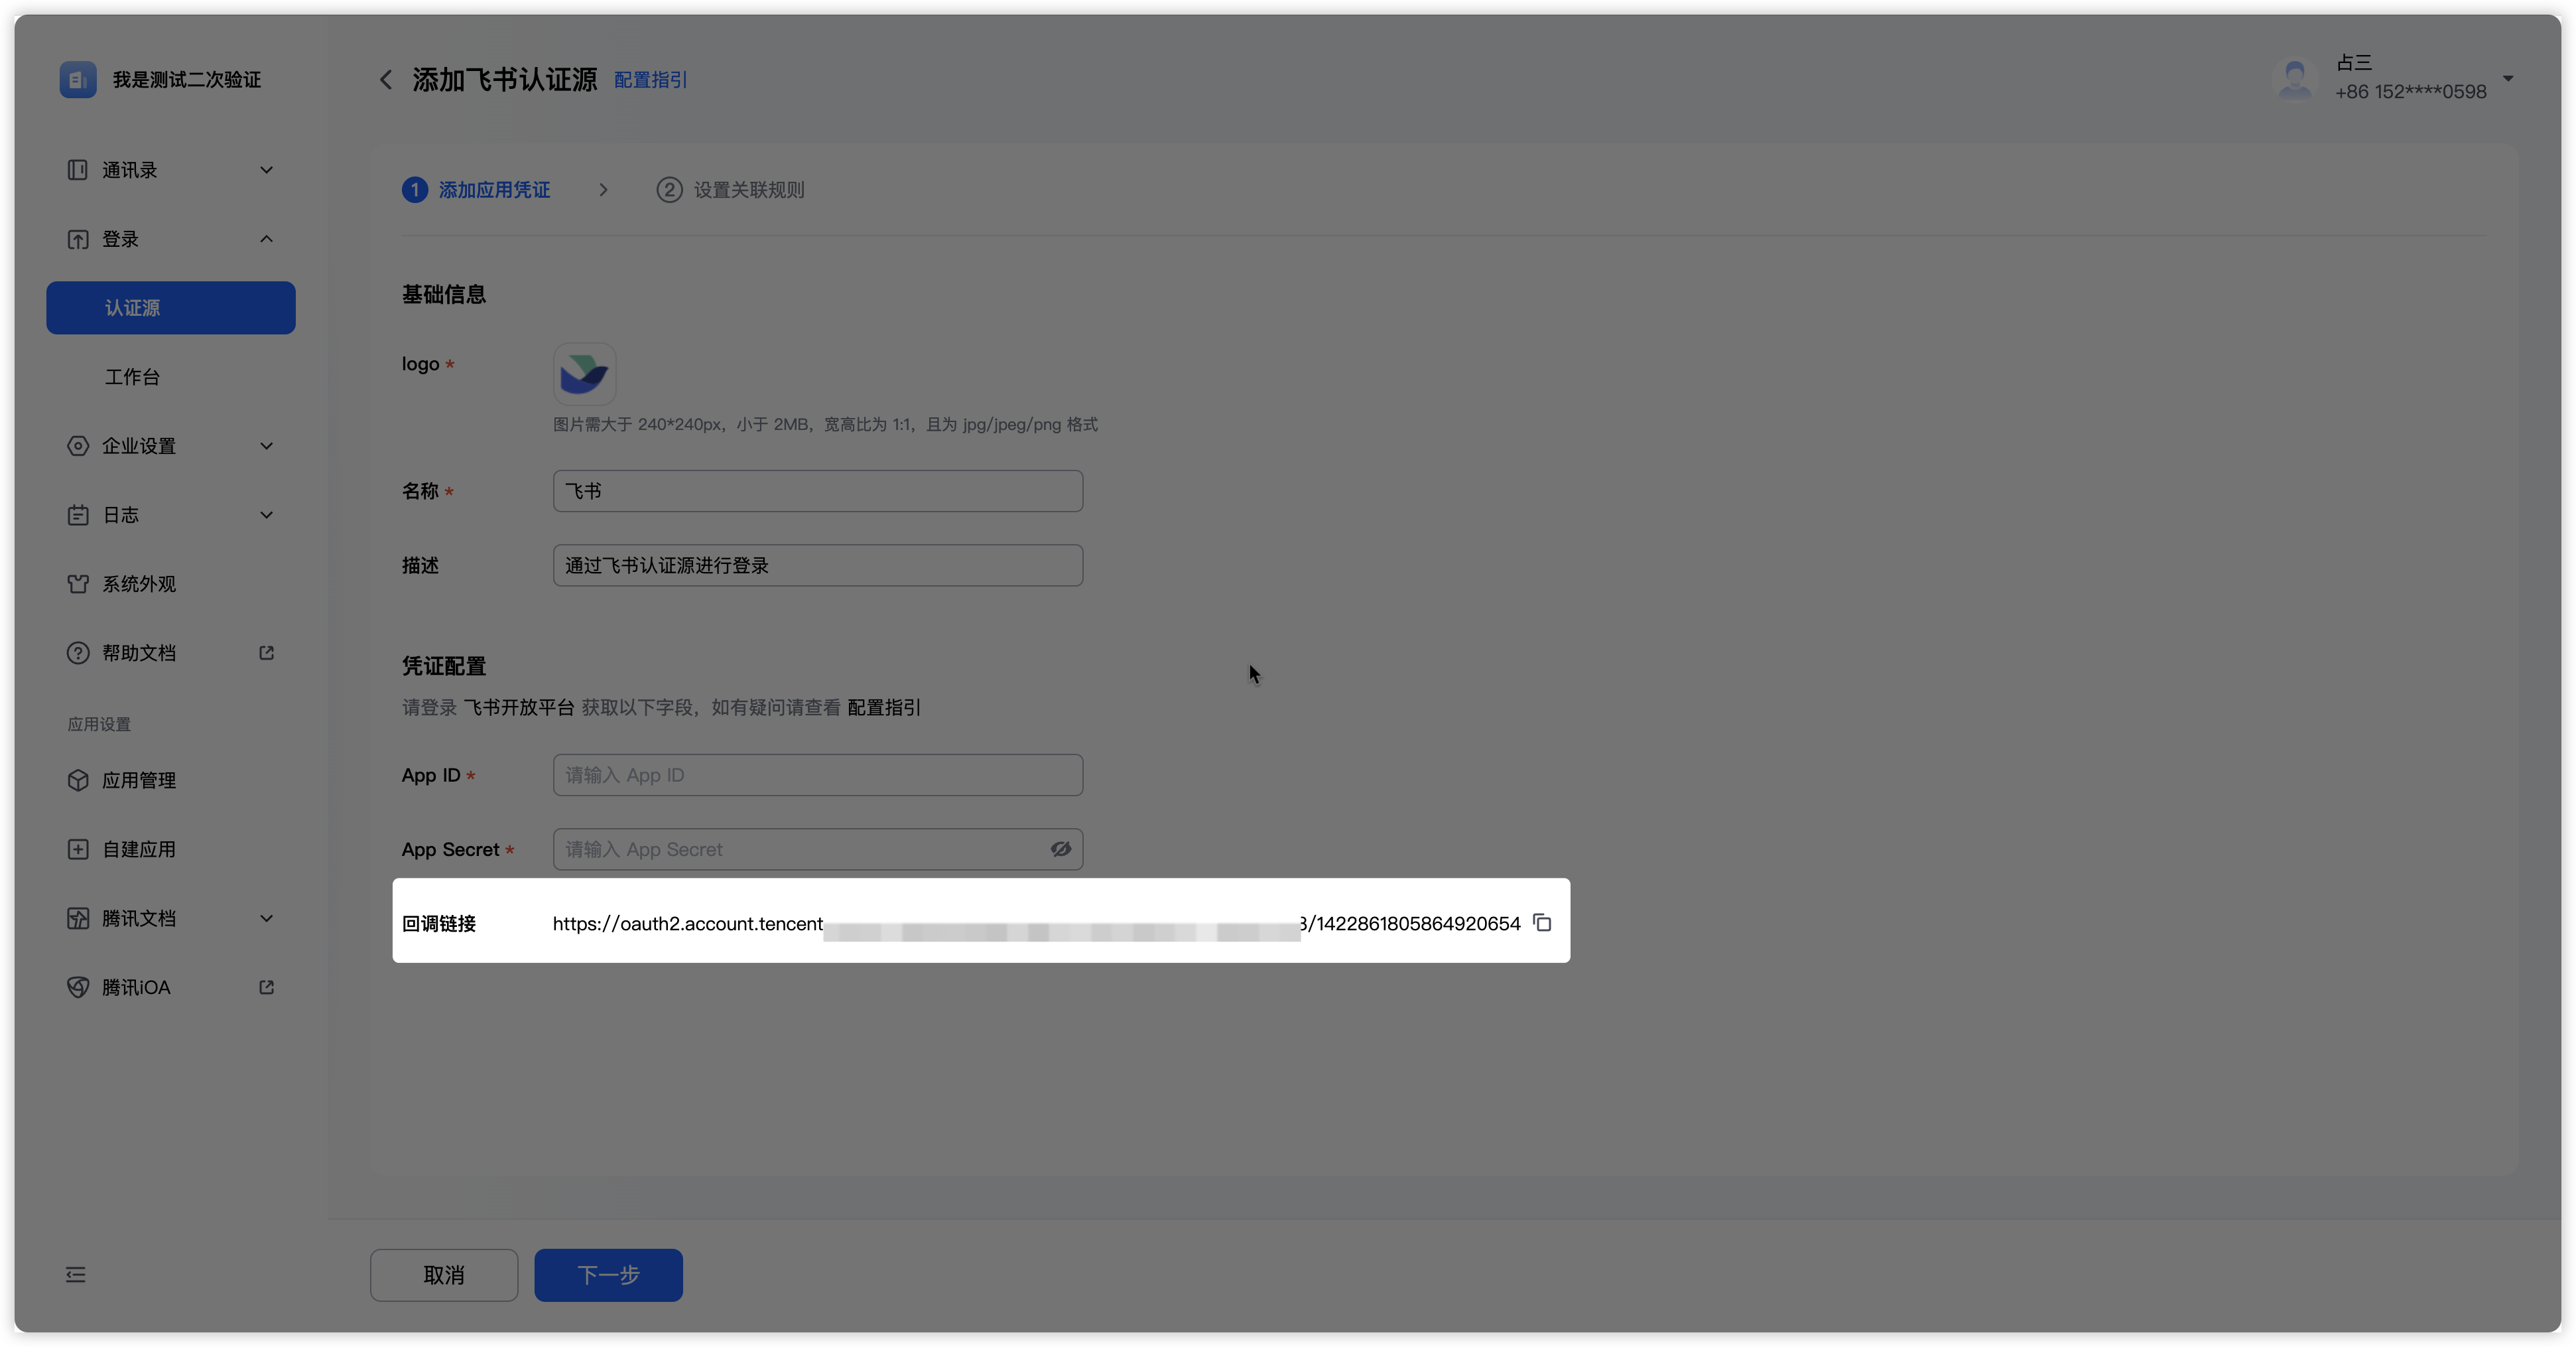Image resolution: width=2576 pixels, height=1347 pixels.
Task: Select 工作台 under 登录
Action: (133, 378)
